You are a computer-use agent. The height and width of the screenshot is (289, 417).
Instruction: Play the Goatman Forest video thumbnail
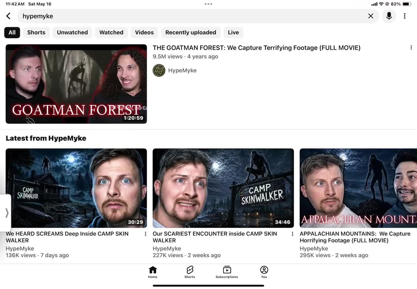pyautogui.click(x=76, y=84)
